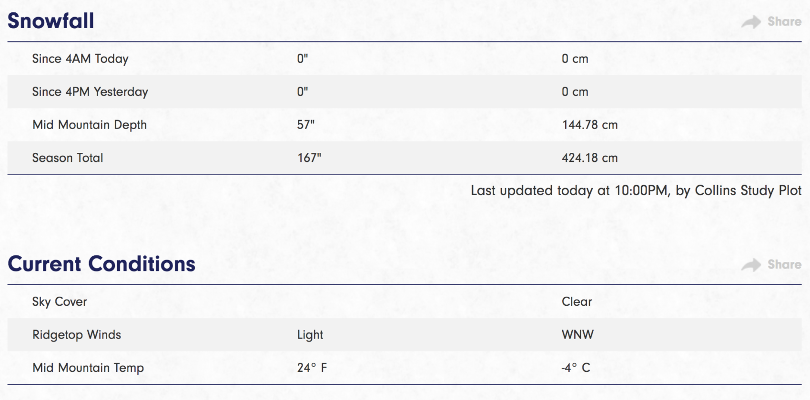Click the Current Conditions share arrow icon
The image size is (810, 400).
pos(751,265)
